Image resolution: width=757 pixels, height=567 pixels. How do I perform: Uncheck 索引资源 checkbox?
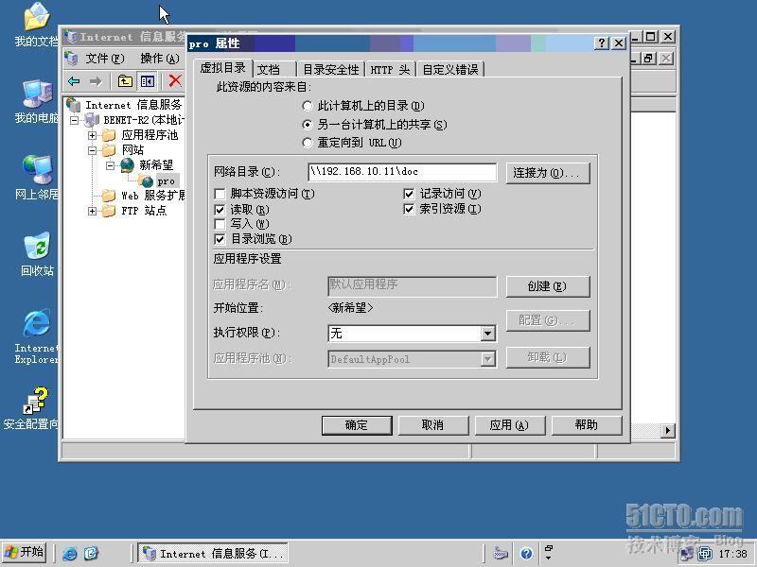(409, 209)
